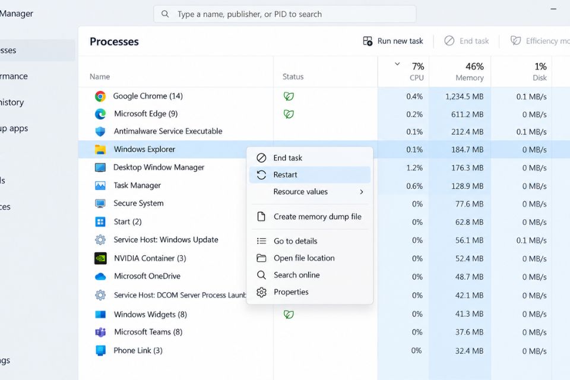Screen dimensions: 570x380
Task: Click the 1,234.5 MB memory value
Action: (464, 97)
